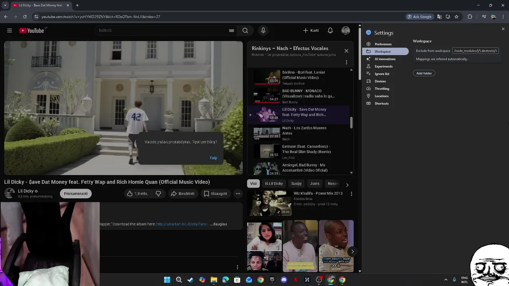
Task: Subscribe with the Prenumeruoti button
Action: pyautogui.click(x=76, y=193)
